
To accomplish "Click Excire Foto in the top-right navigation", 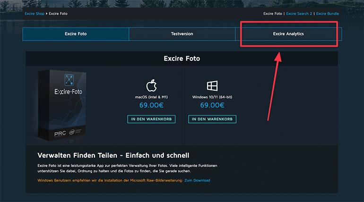I will point(273,14).
